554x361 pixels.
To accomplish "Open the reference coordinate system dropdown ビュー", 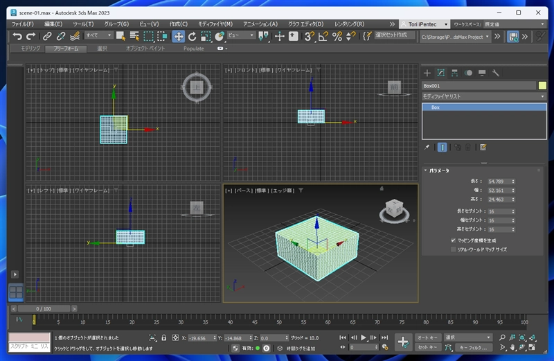I will point(241,35).
